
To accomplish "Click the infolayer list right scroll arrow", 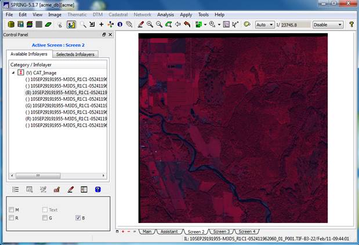I will (103, 175).
